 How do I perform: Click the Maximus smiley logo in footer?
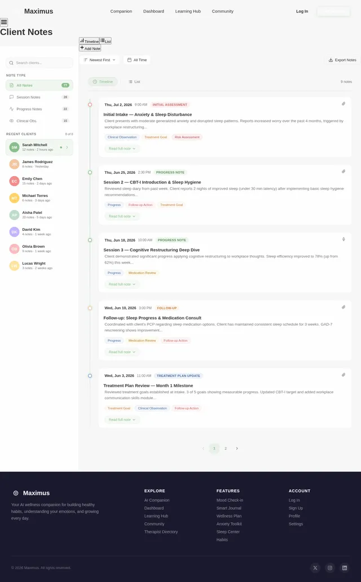(16, 493)
